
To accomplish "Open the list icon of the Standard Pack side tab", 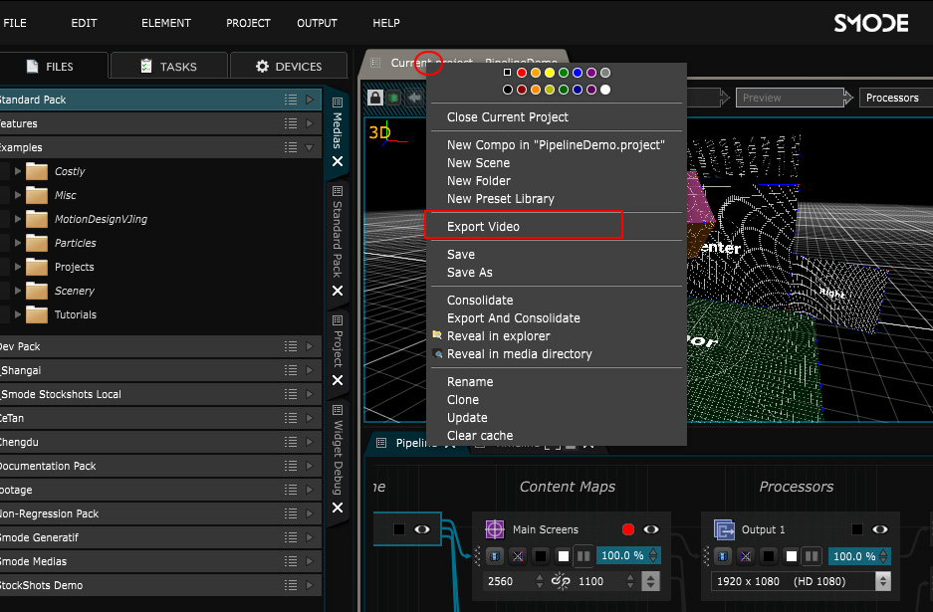I will tap(338, 191).
